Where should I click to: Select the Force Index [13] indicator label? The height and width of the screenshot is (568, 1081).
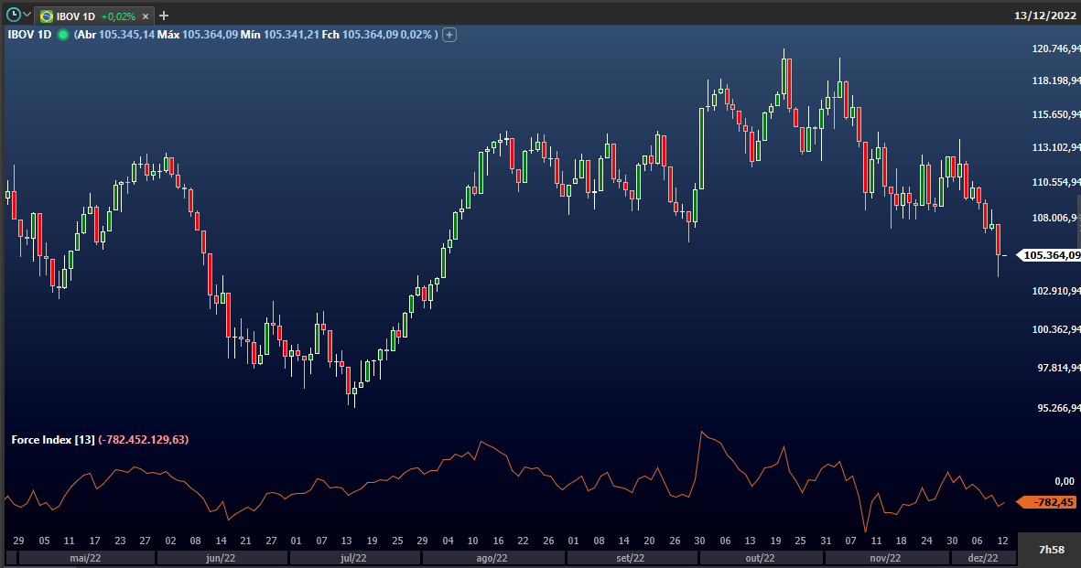point(53,440)
